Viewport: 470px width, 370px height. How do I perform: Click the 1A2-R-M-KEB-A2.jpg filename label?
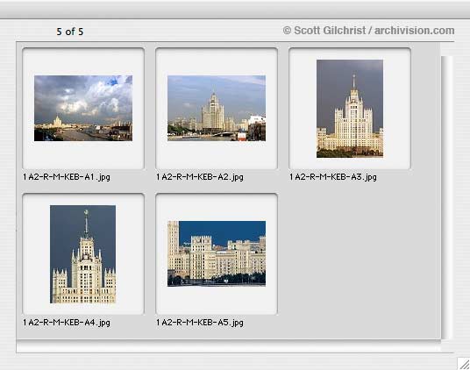click(200, 177)
